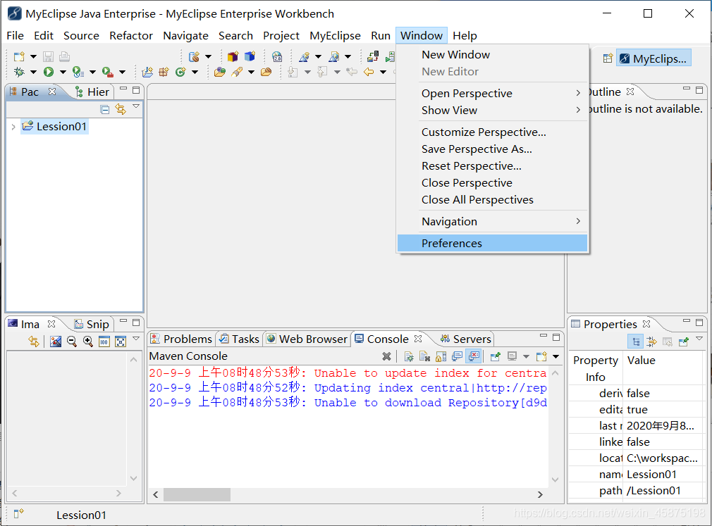Open the Web Browser tab
The height and width of the screenshot is (526, 712).
tap(307, 339)
